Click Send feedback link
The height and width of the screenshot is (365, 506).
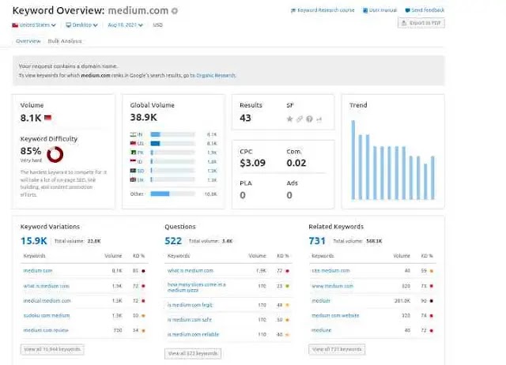(x=425, y=10)
